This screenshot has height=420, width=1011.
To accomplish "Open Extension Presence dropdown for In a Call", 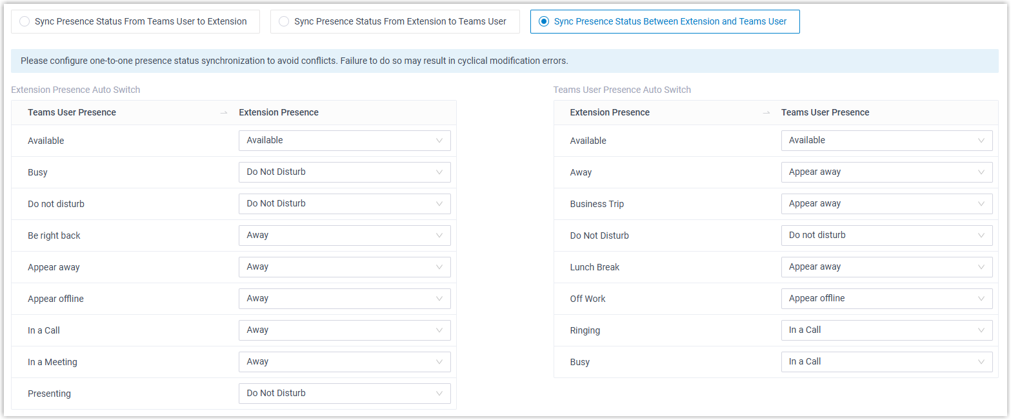I will click(345, 330).
